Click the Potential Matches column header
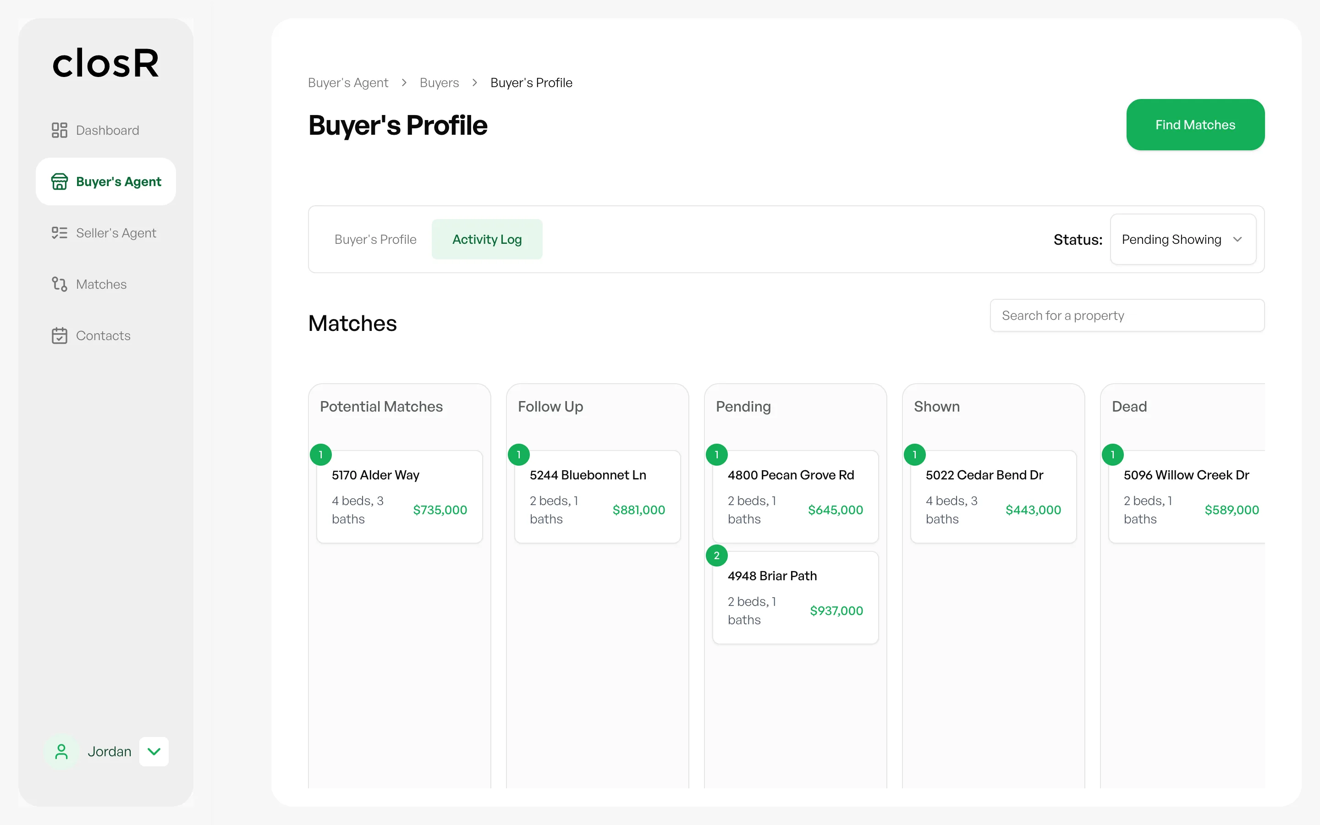This screenshot has height=825, width=1320. coord(381,407)
